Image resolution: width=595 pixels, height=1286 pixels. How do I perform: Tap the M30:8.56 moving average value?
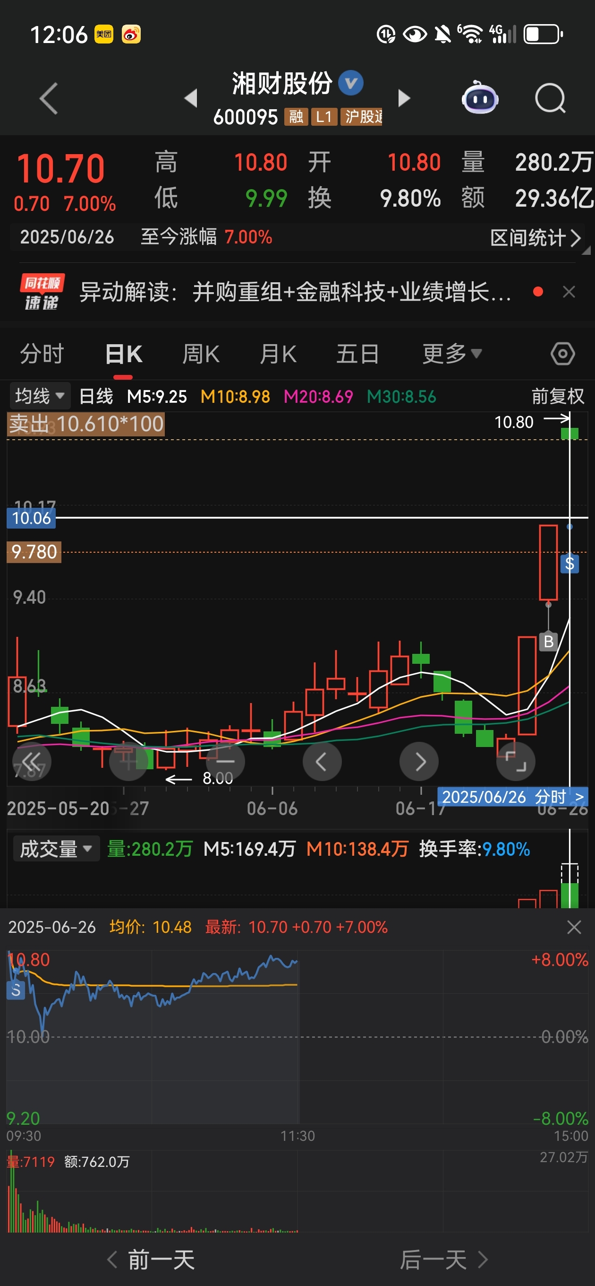[x=401, y=396]
